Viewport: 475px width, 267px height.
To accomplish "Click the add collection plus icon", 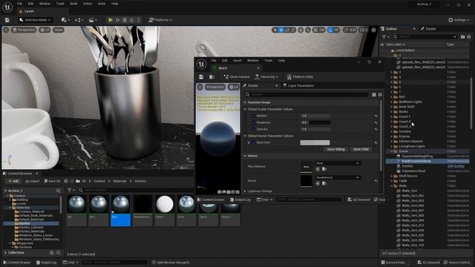I will click(x=51, y=252).
